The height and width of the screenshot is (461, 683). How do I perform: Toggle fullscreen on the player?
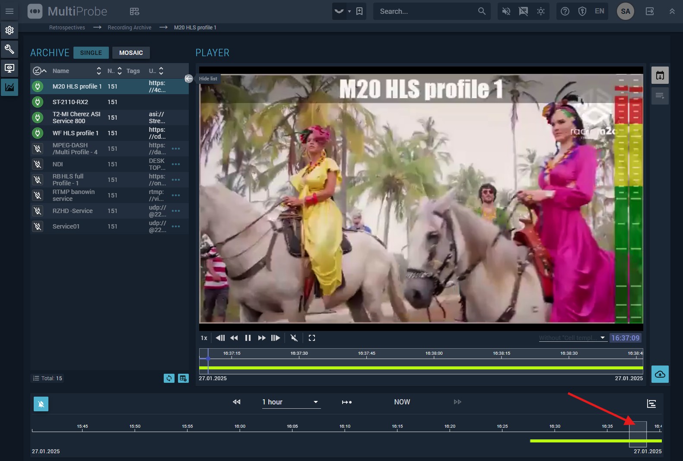312,338
